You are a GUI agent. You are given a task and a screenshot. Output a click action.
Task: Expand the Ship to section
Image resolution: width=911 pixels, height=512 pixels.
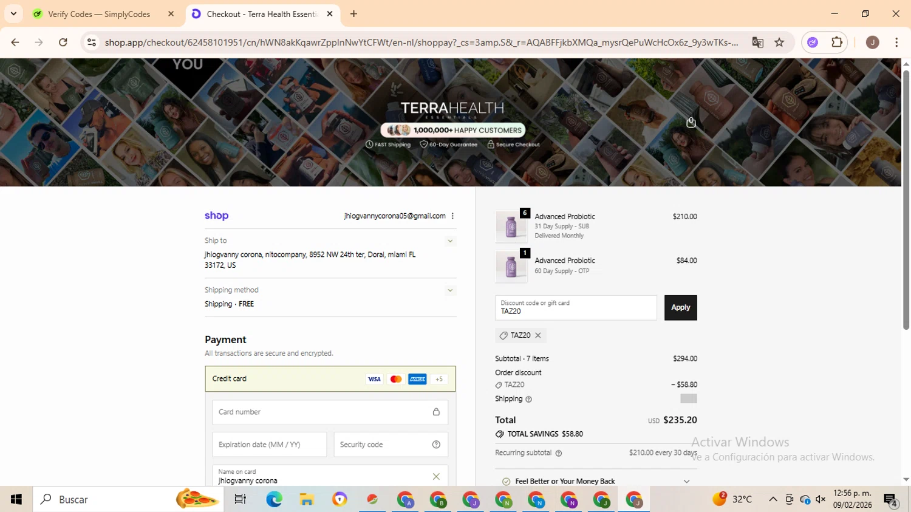tap(450, 241)
